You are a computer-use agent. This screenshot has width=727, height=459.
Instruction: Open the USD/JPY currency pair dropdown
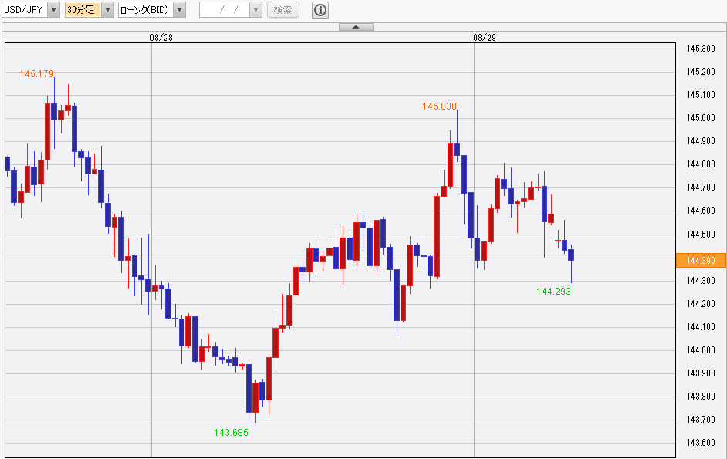click(54, 10)
